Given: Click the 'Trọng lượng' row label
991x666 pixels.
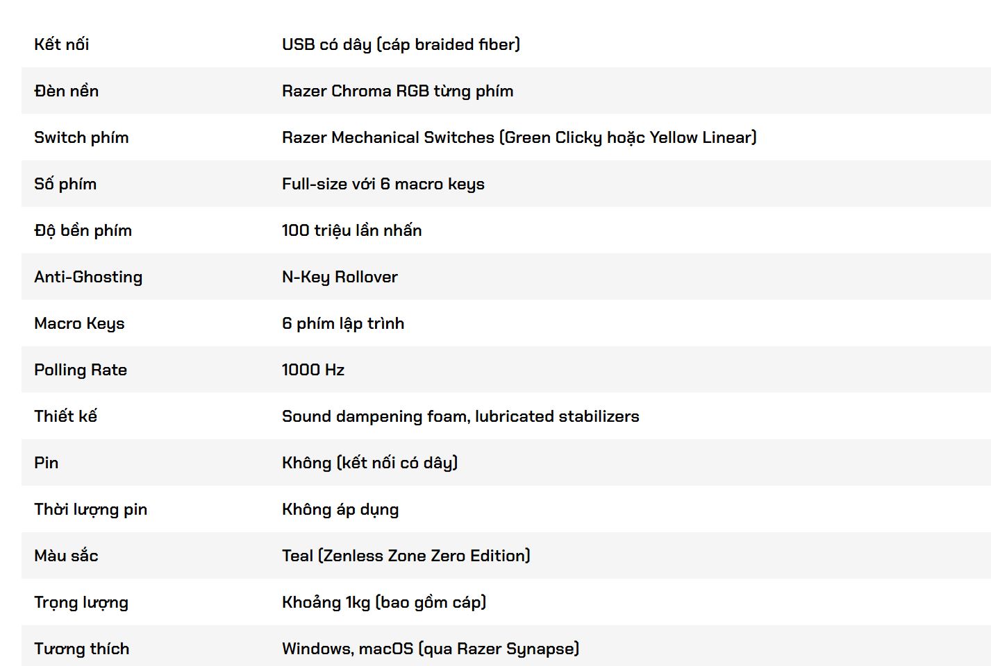Looking at the screenshot, I should coord(81,602).
